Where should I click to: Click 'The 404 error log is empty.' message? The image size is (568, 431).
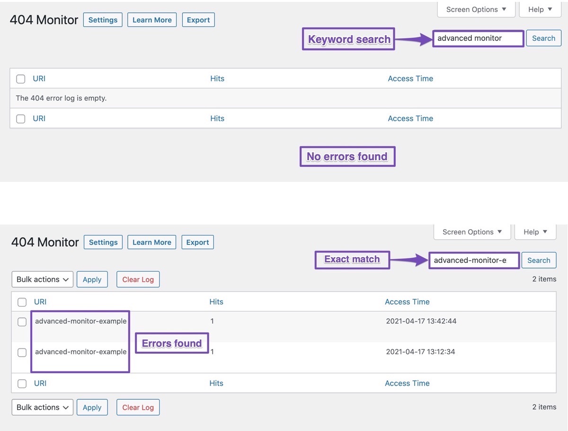pyautogui.click(x=61, y=98)
